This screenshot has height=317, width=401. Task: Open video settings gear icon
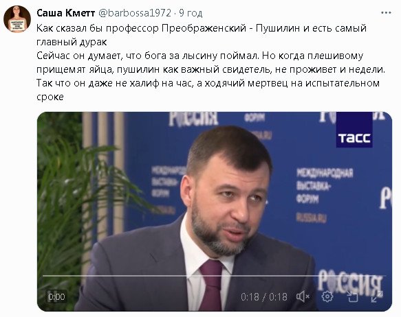coord(327,296)
